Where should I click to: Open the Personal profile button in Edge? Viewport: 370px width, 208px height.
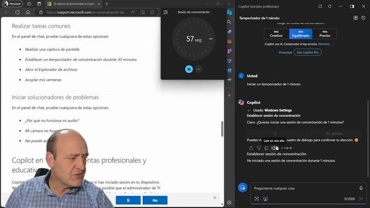pos(12,4)
